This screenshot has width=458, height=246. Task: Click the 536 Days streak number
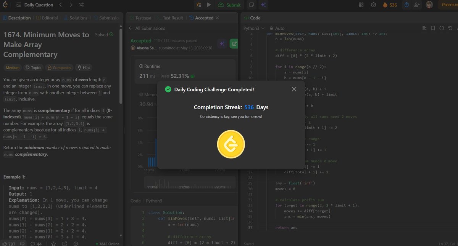click(x=249, y=107)
